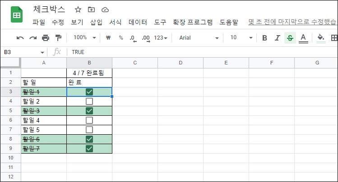338x182 pixels.
Task: Open the 데이터 menu
Action: point(138,22)
